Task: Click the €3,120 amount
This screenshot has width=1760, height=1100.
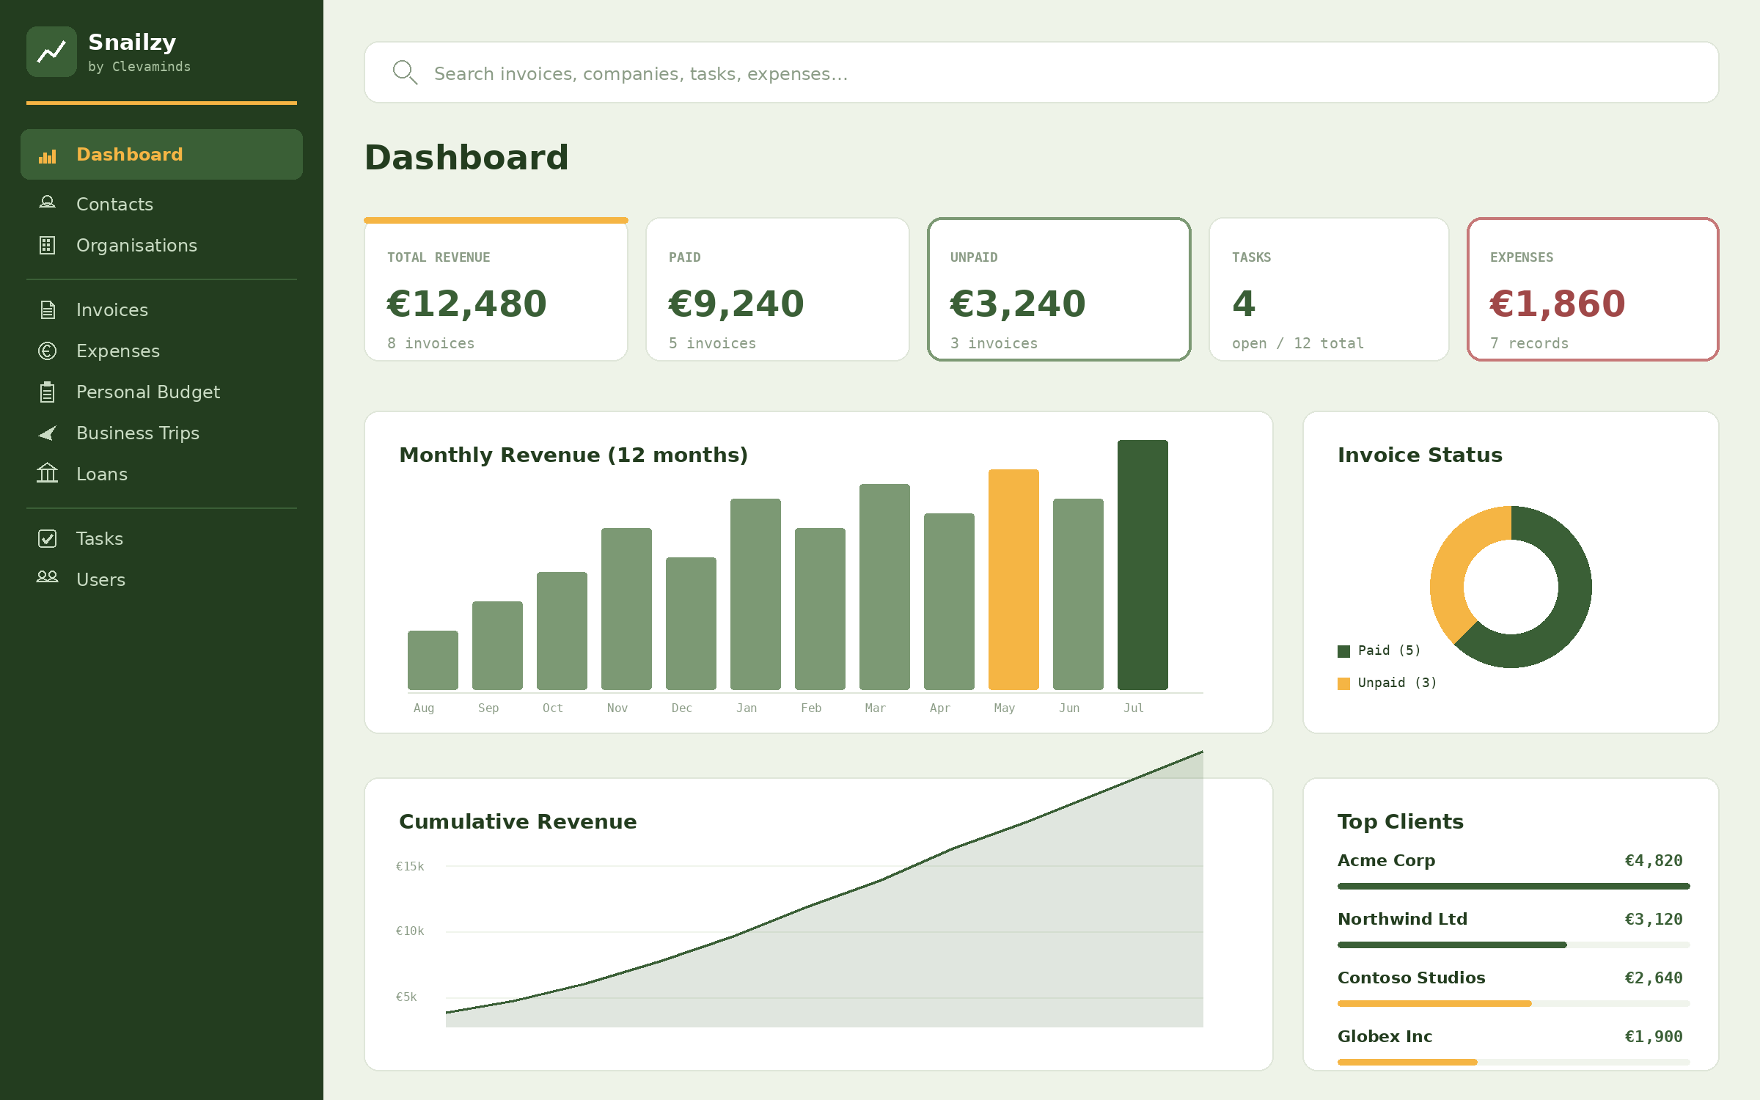Action: click(x=1654, y=920)
